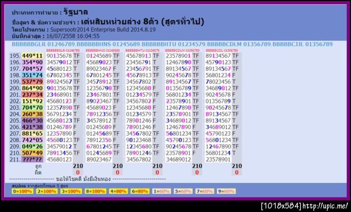
Task: Select the timestamp 16/07/2558 16:04:55
Action: [x=73, y=36]
